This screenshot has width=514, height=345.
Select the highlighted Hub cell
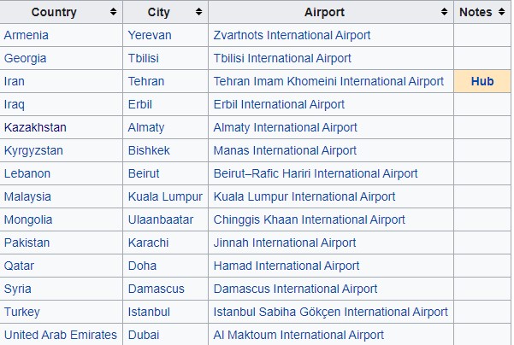[482, 81]
